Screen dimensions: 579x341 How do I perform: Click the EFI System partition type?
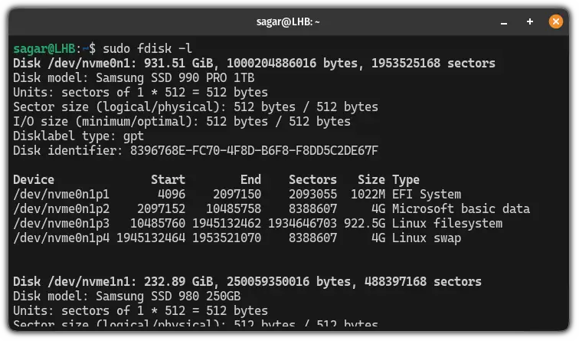pos(427,195)
